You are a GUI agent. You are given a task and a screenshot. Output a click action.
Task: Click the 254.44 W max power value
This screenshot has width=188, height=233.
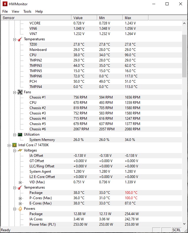132,214
